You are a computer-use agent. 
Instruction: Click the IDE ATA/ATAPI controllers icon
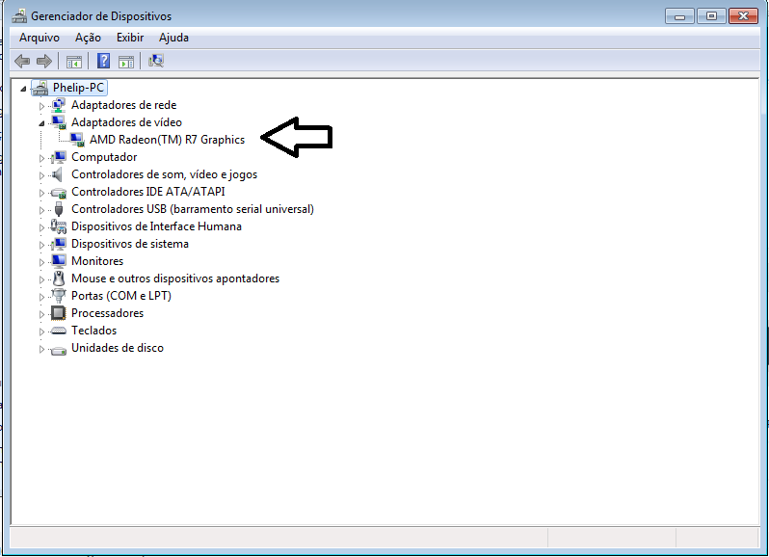pyautogui.click(x=59, y=193)
